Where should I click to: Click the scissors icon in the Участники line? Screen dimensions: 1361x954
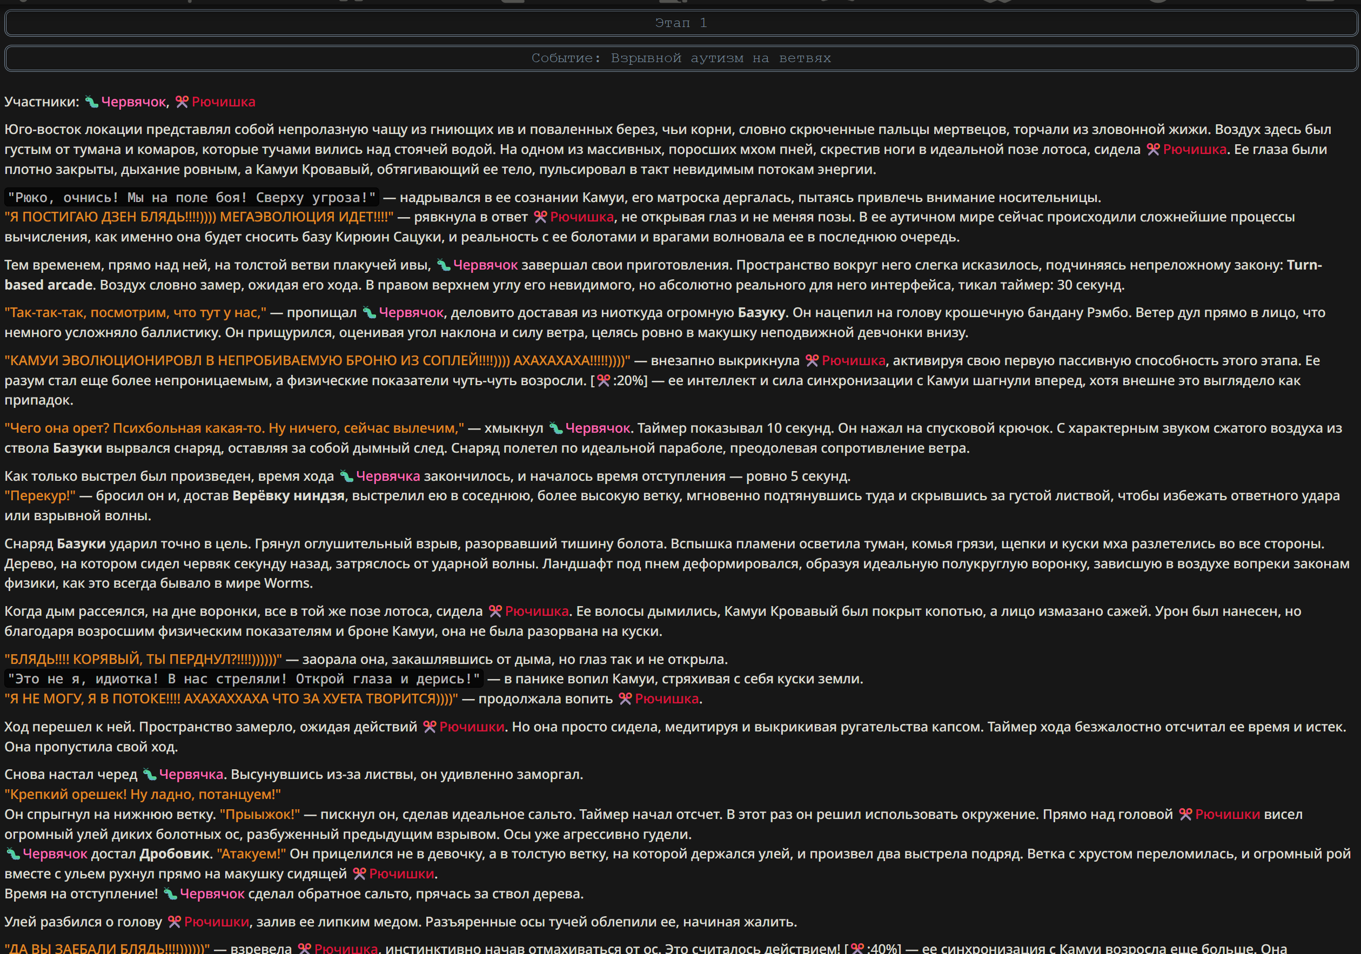coord(182,102)
